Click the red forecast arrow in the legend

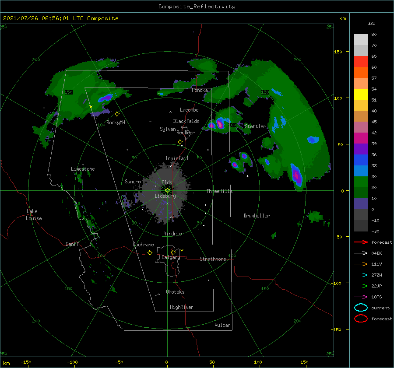[x=361, y=242]
